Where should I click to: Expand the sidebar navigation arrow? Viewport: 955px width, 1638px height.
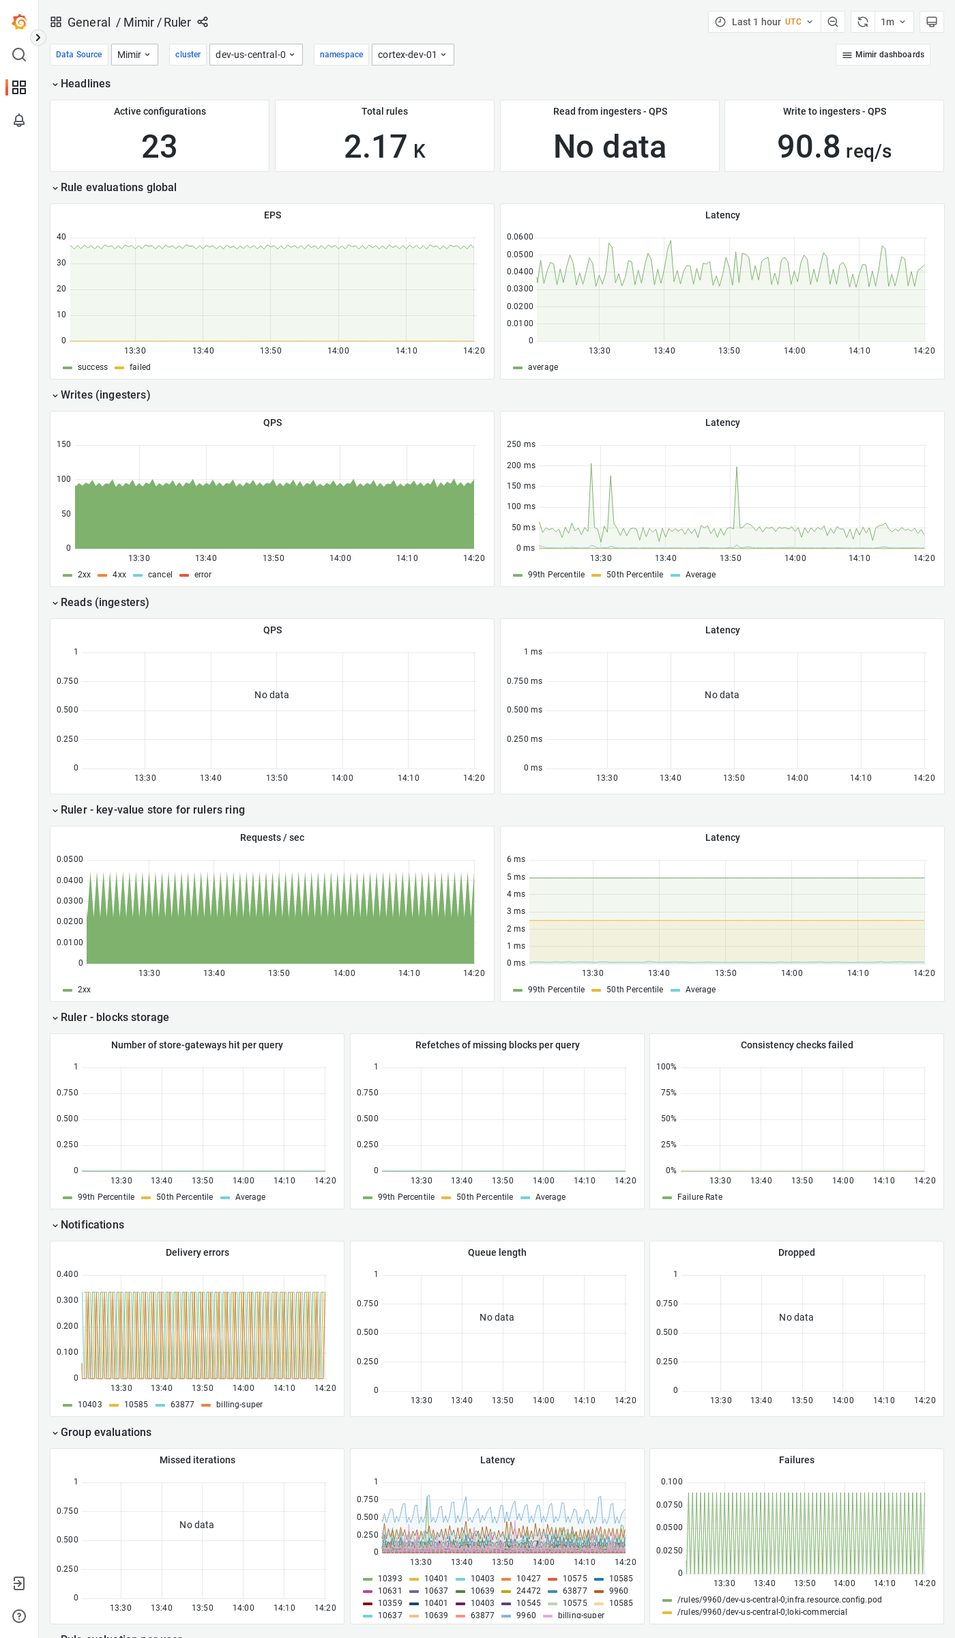pyautogui.click(x=38, y=38)
